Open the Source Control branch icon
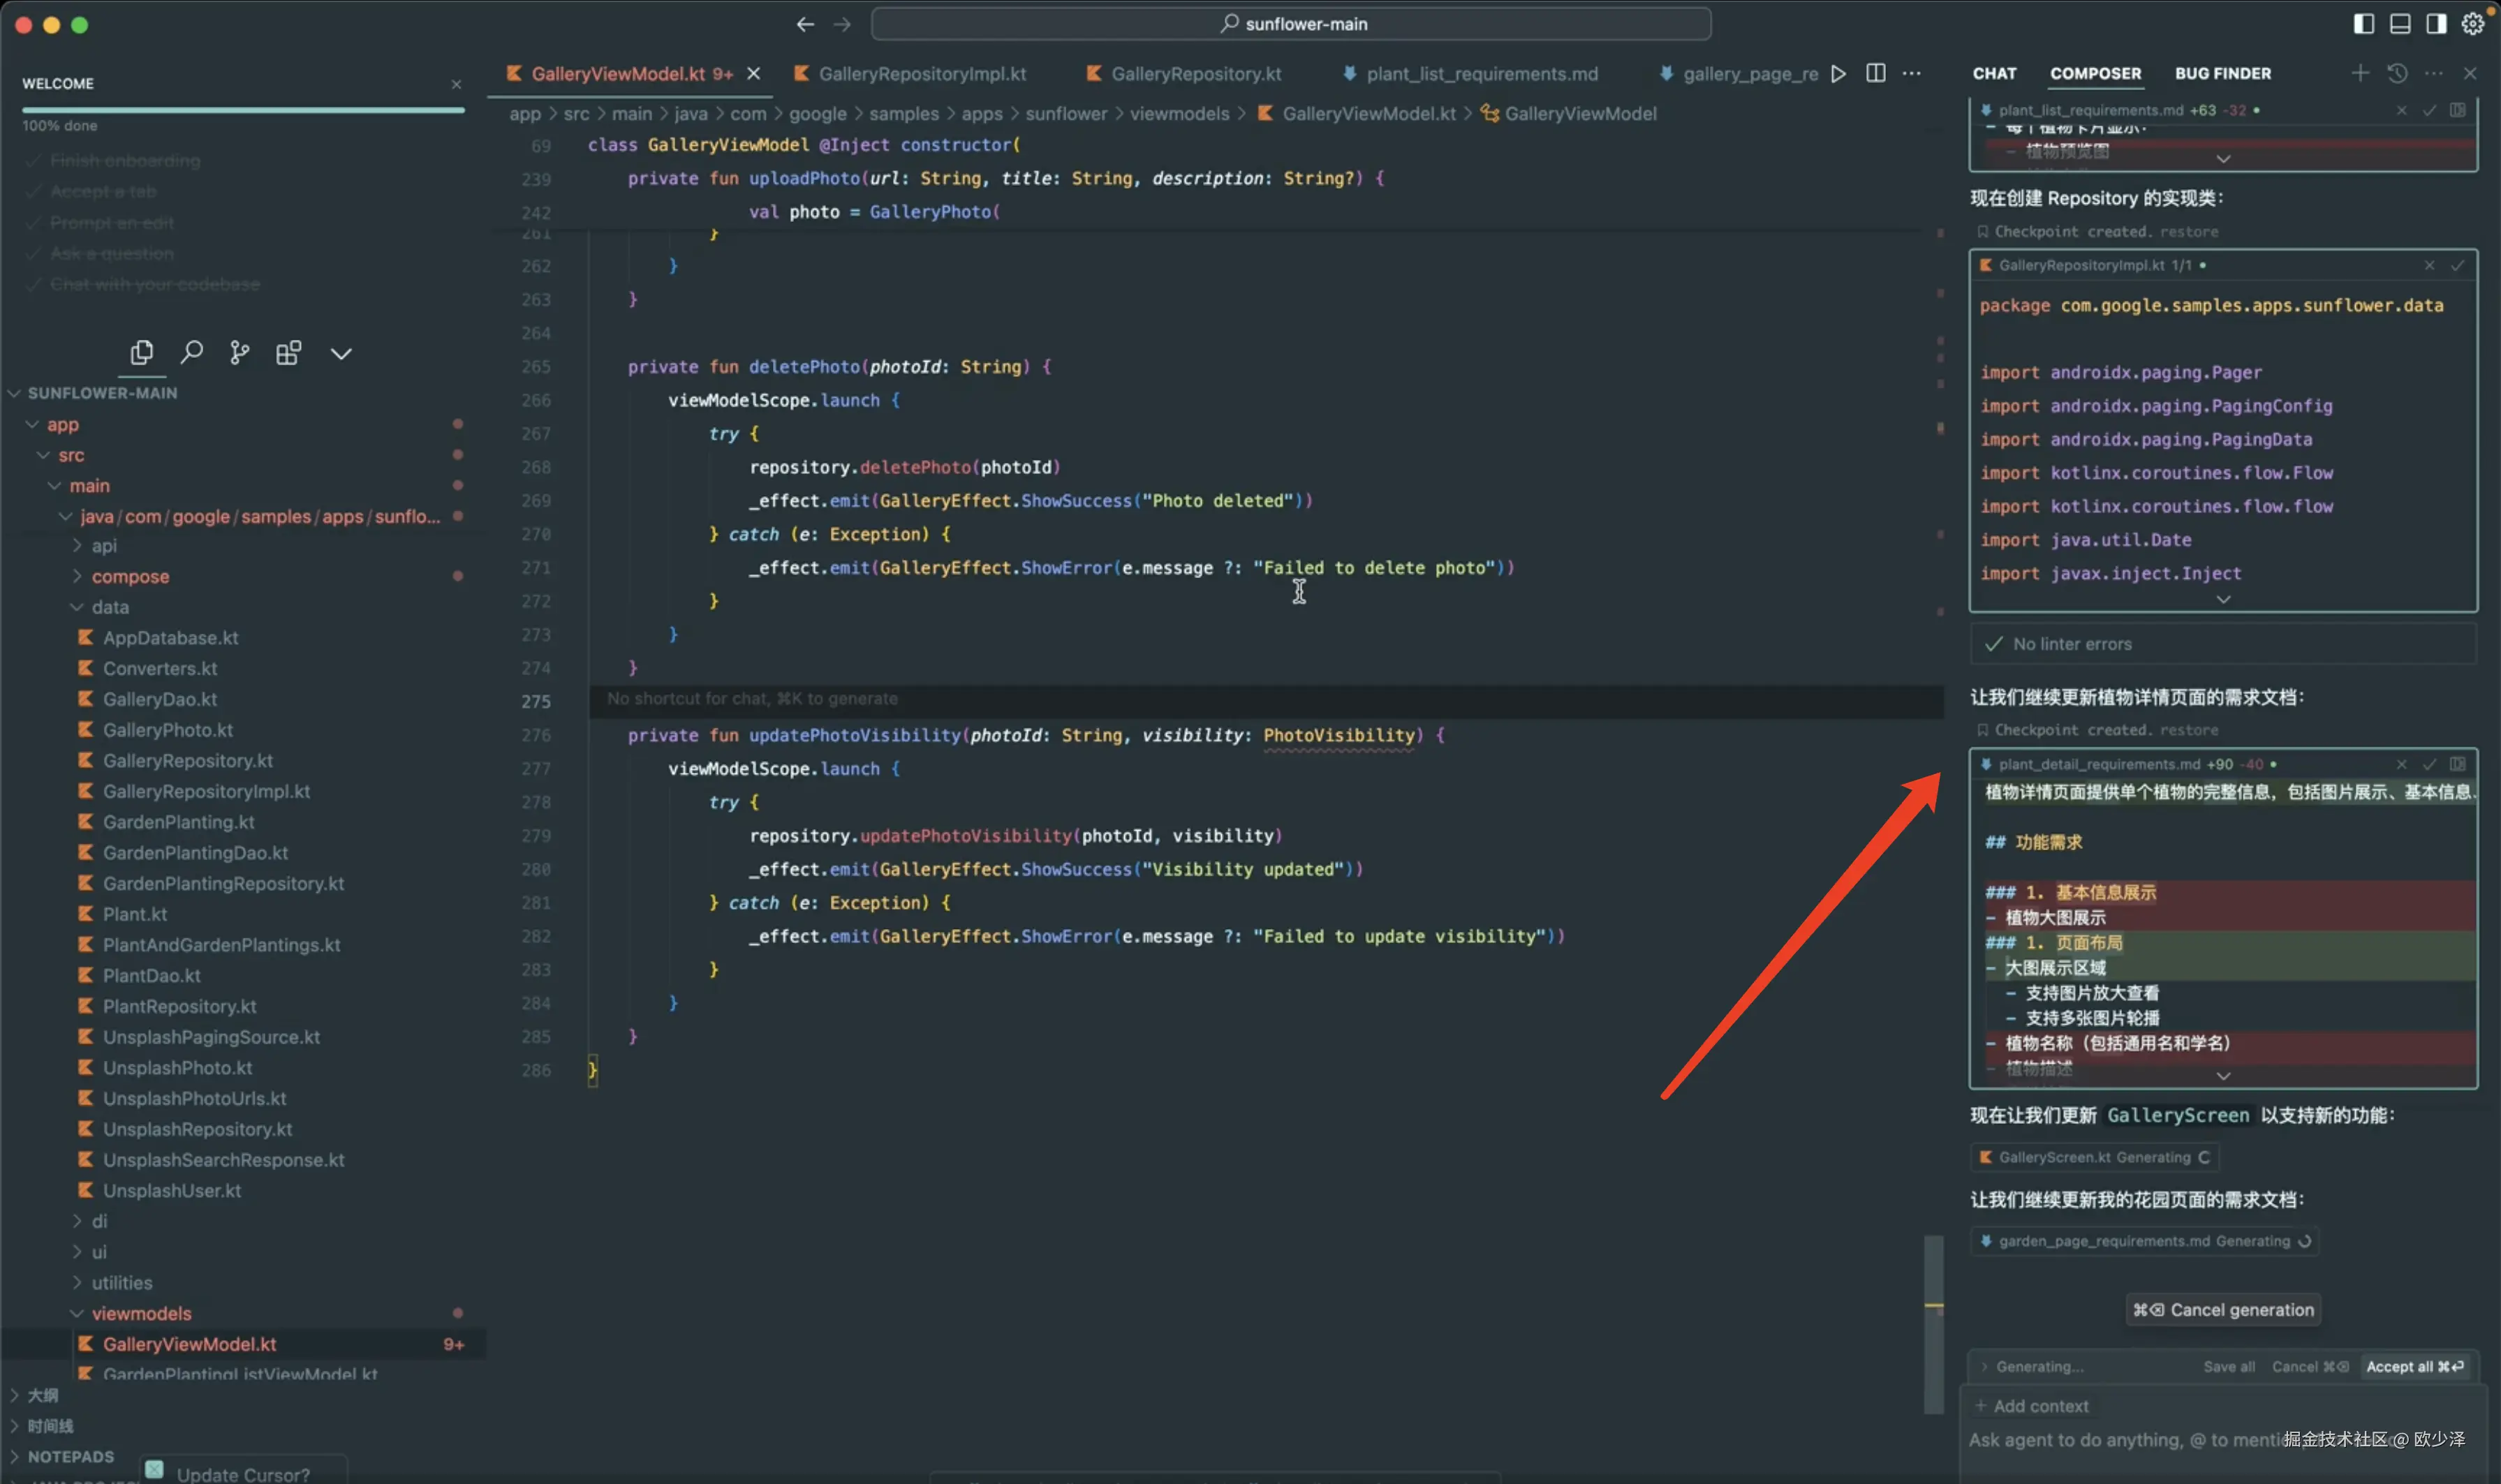Image resolution: width=2501 pixels, height=1484 pixels. pyautogui.click(x=240, y=353)
